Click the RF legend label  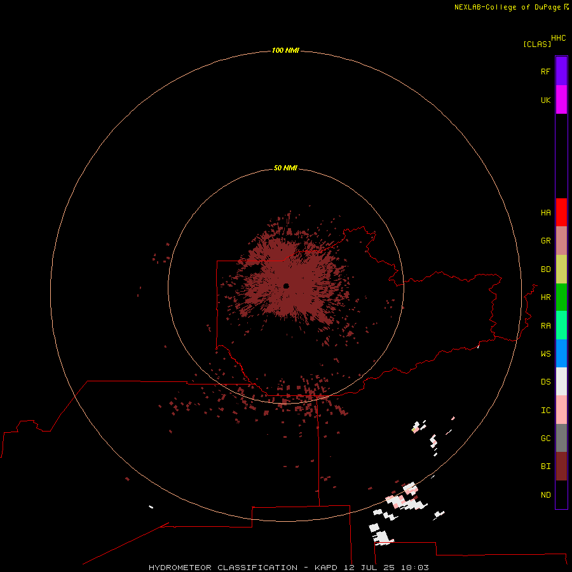pos(545,71)
